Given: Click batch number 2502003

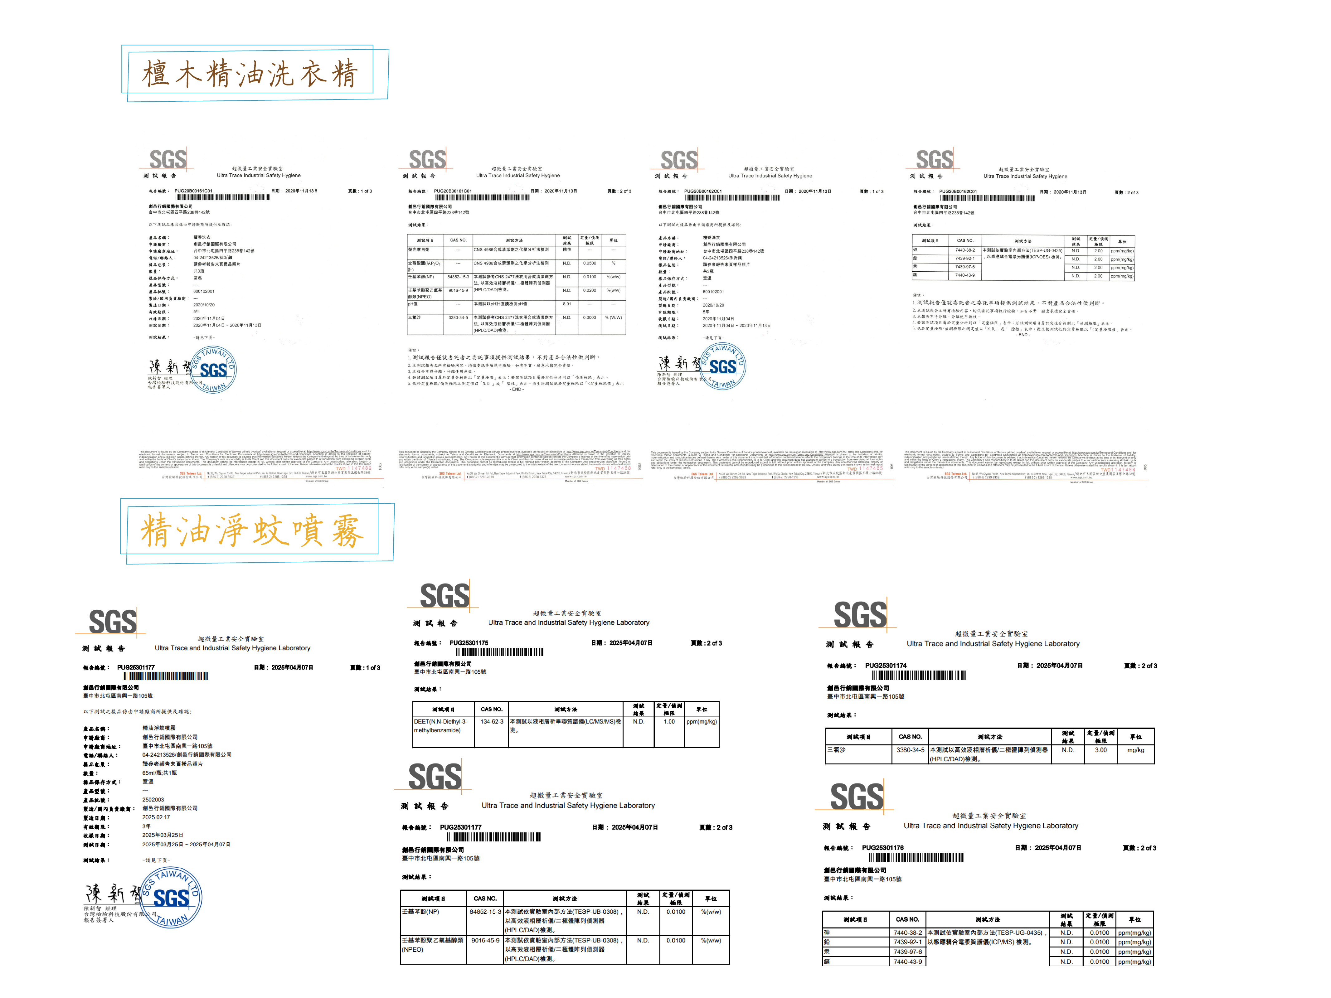Looking at the screenshot, I should point(153,799).
